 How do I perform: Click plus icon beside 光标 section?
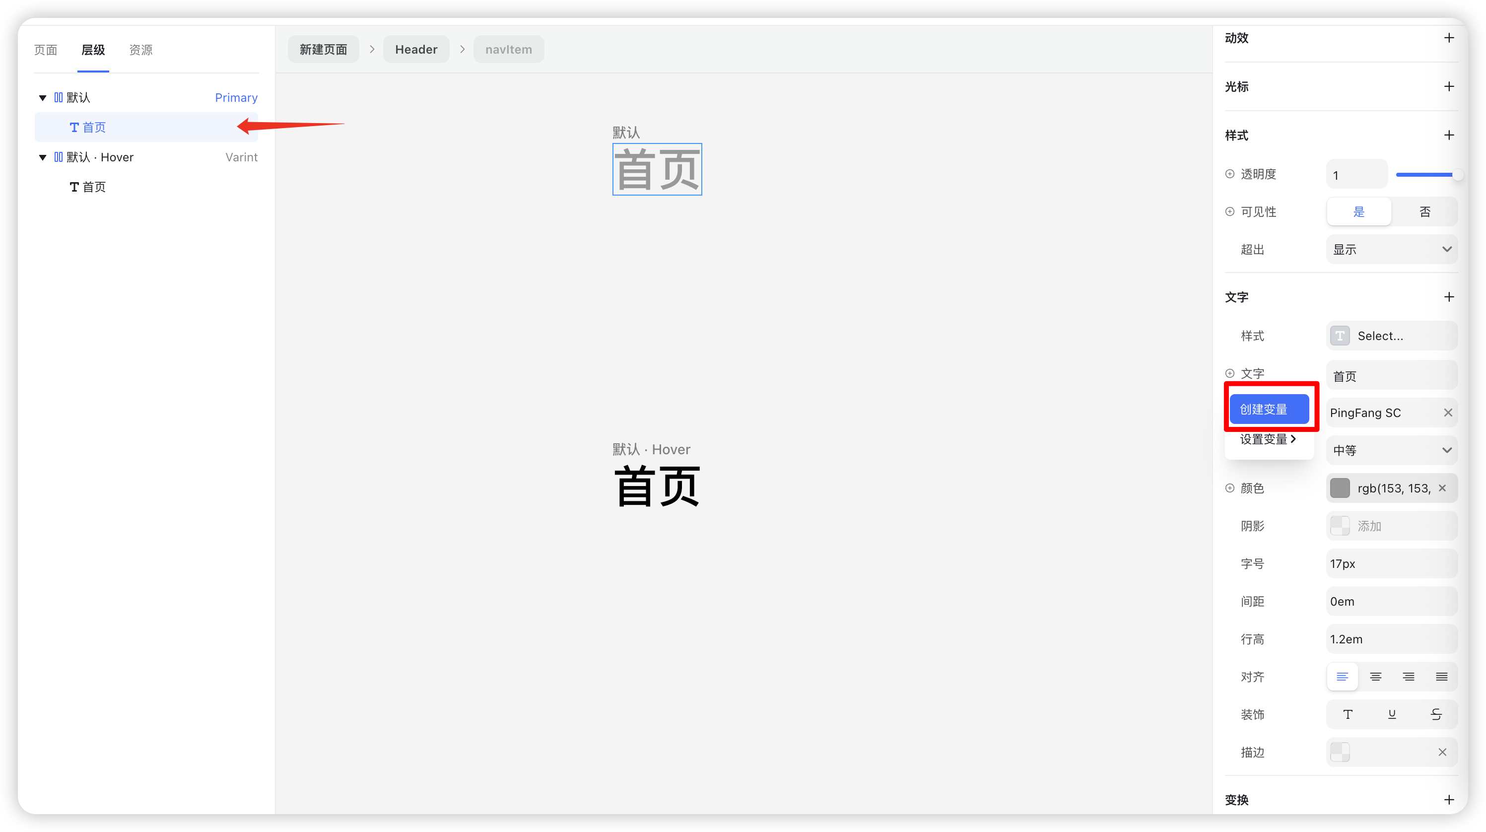pyautogui.click(x=1448, y=86)
